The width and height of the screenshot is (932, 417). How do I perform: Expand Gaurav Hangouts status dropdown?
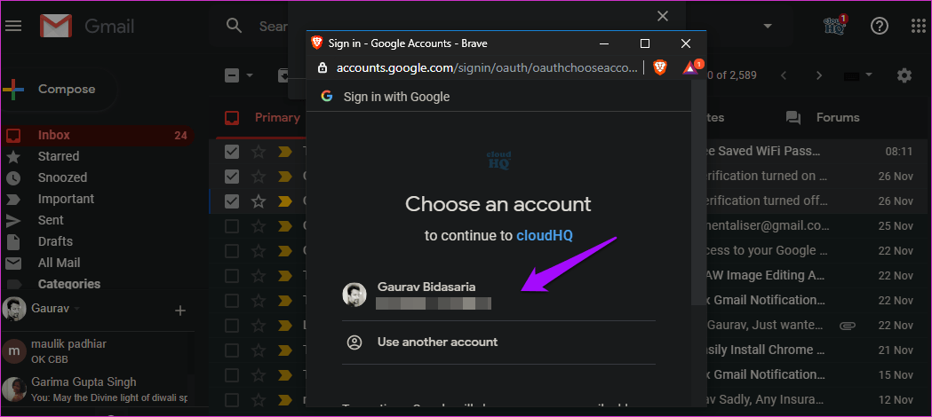click(x=76, y=309)
